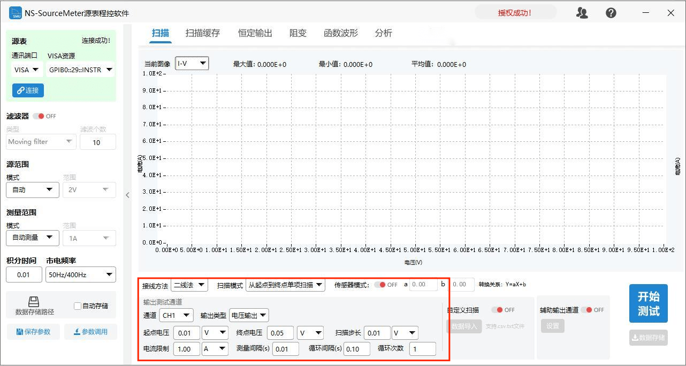Image resolution: width=686 pixels, height=366 pixels.
Task: Click the user account icon
Action: (x=582, y=12)
